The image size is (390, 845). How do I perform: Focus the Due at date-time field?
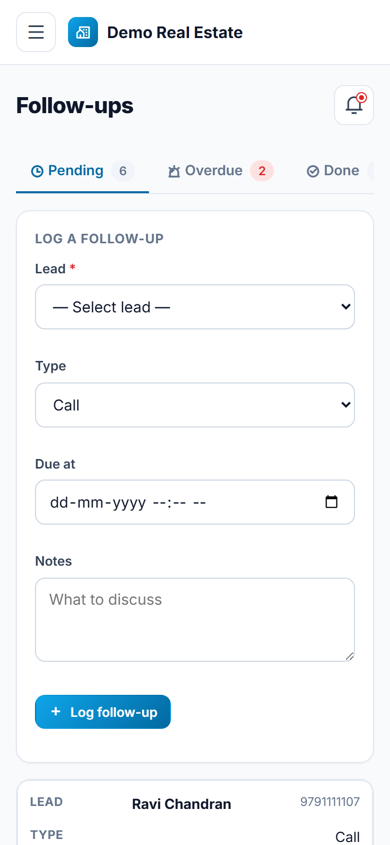(195, 502)
